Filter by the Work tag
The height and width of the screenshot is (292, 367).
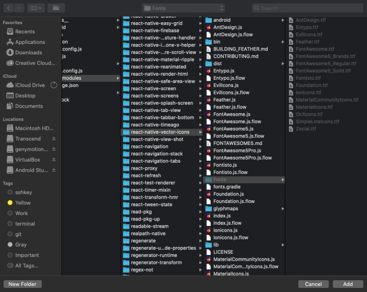point(21,213)
